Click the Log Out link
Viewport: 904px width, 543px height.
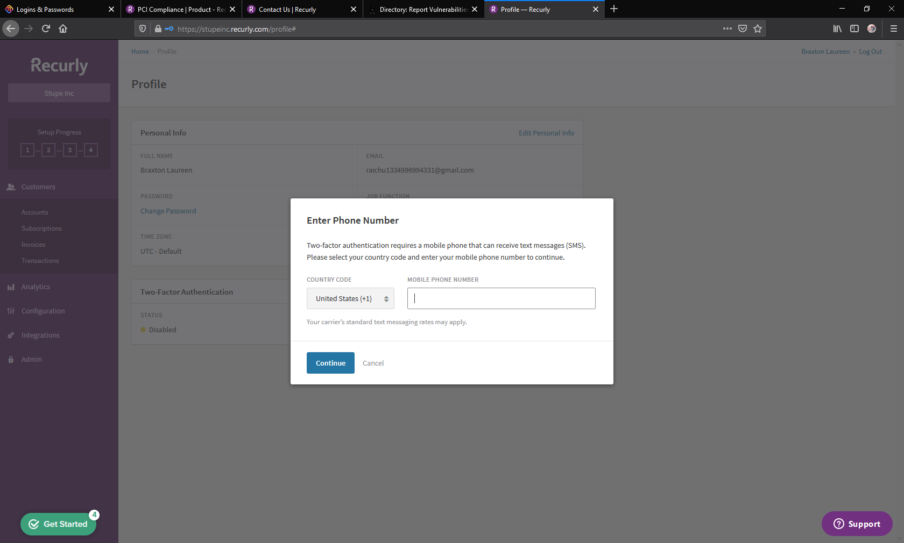click(x=870, y=52)
